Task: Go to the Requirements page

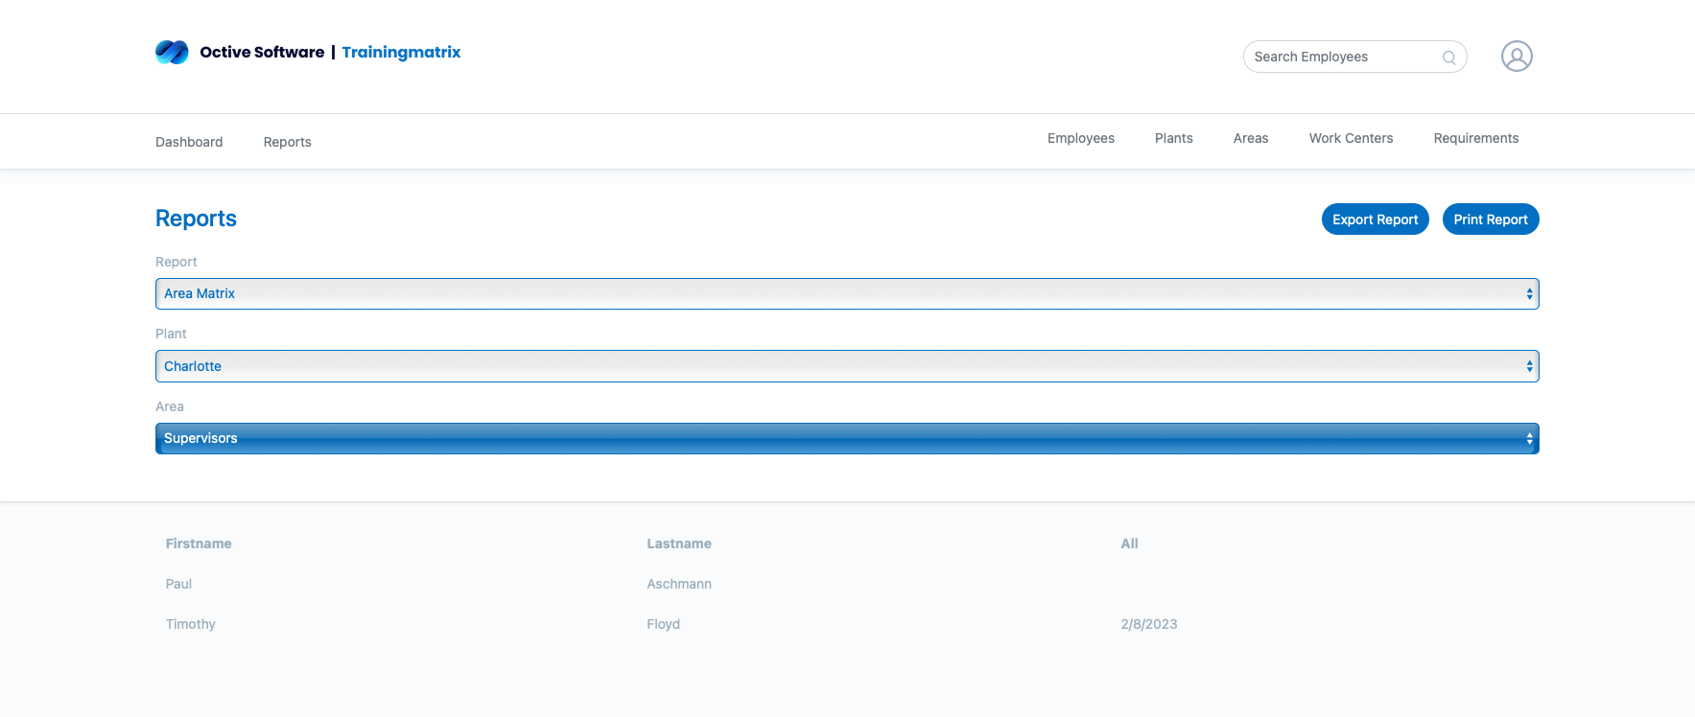Action: pyautogui.click(x=1475, y=138)
